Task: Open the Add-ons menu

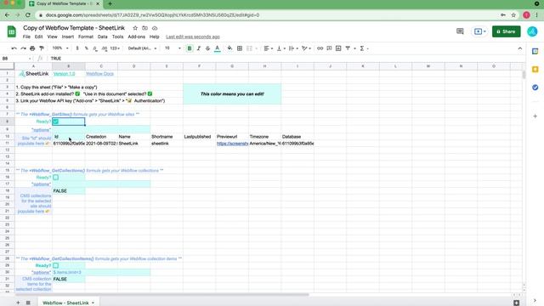Action: click(136, 37)
